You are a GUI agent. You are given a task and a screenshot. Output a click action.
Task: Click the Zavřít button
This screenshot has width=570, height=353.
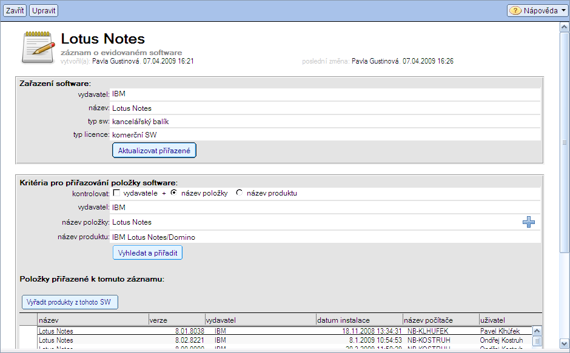[15, 10]
